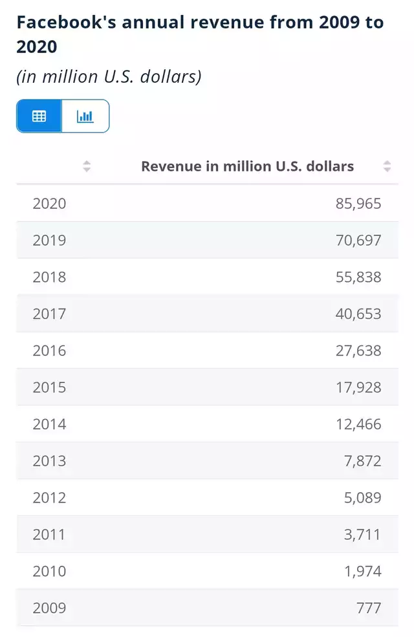Click the Revenue in million U.S. dollars header
414x637 pixels.
[247, 166]
